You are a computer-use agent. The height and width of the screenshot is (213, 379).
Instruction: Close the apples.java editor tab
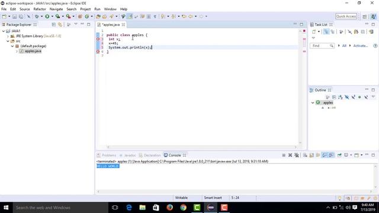123,25
